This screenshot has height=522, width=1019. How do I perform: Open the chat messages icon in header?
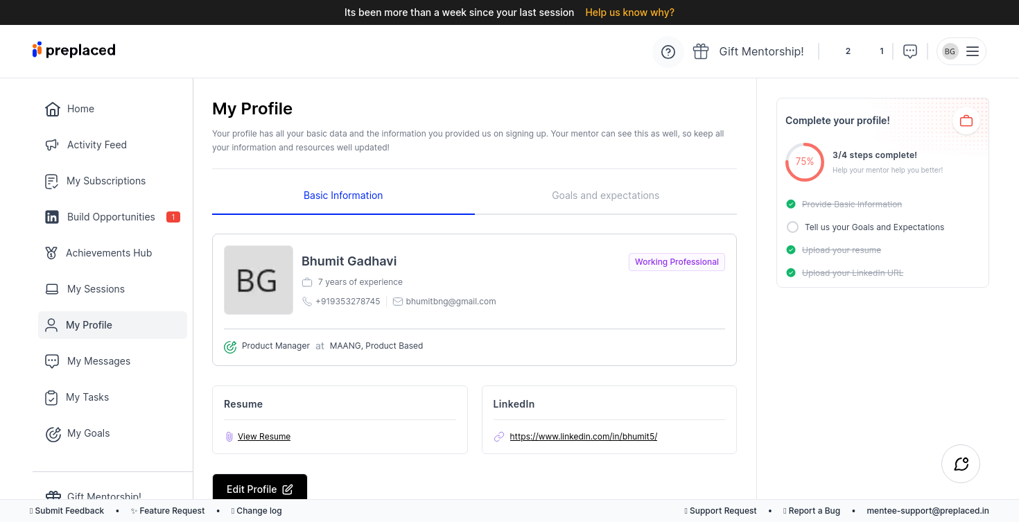(x=910, y=51)
